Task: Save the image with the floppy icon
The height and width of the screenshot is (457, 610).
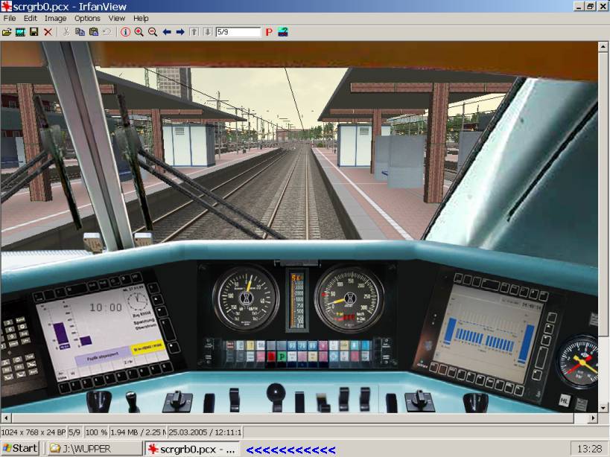Action: point(34,32)
